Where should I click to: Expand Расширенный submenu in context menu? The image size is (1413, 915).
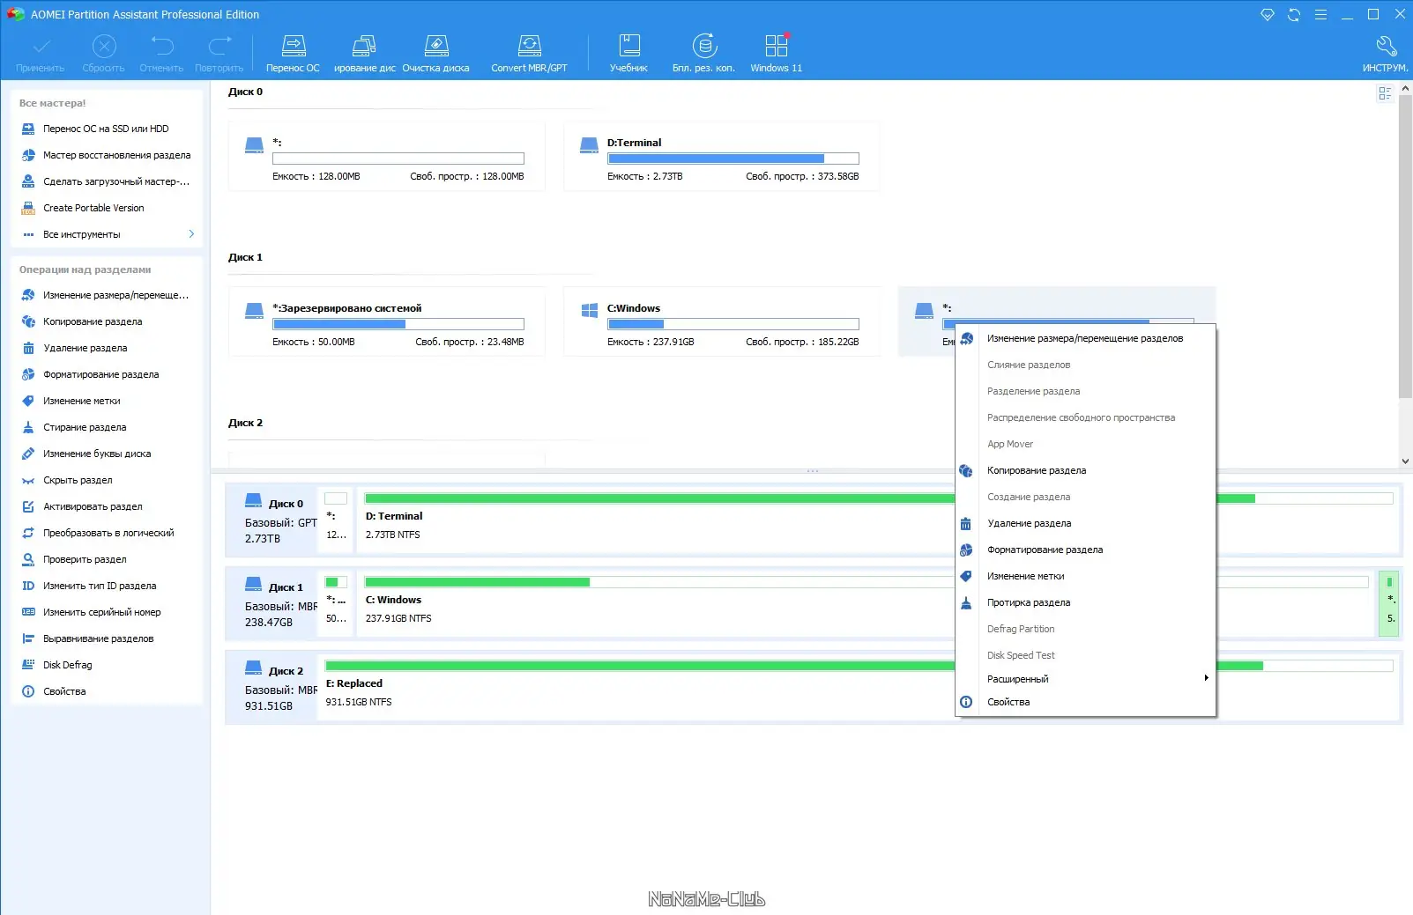[x=1086, y=679]
